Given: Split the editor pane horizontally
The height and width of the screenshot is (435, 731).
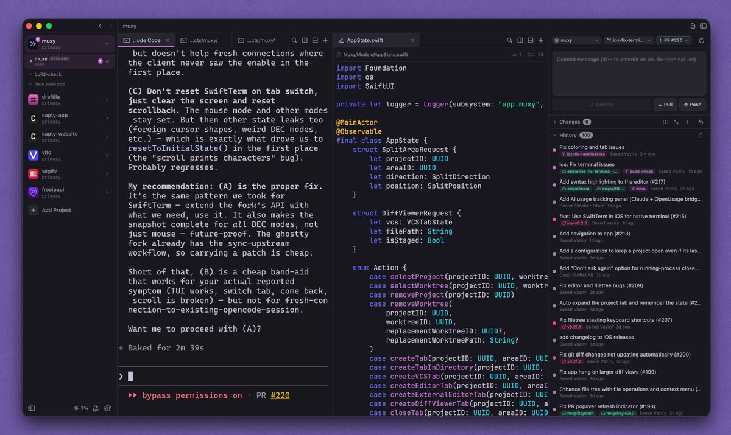Looking at the screenshot, I should pos(531,40).
